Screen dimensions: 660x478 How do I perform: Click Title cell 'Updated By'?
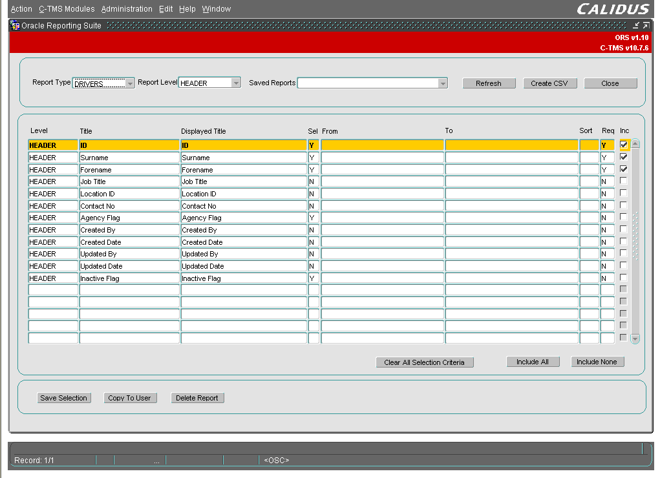point(129,254)
